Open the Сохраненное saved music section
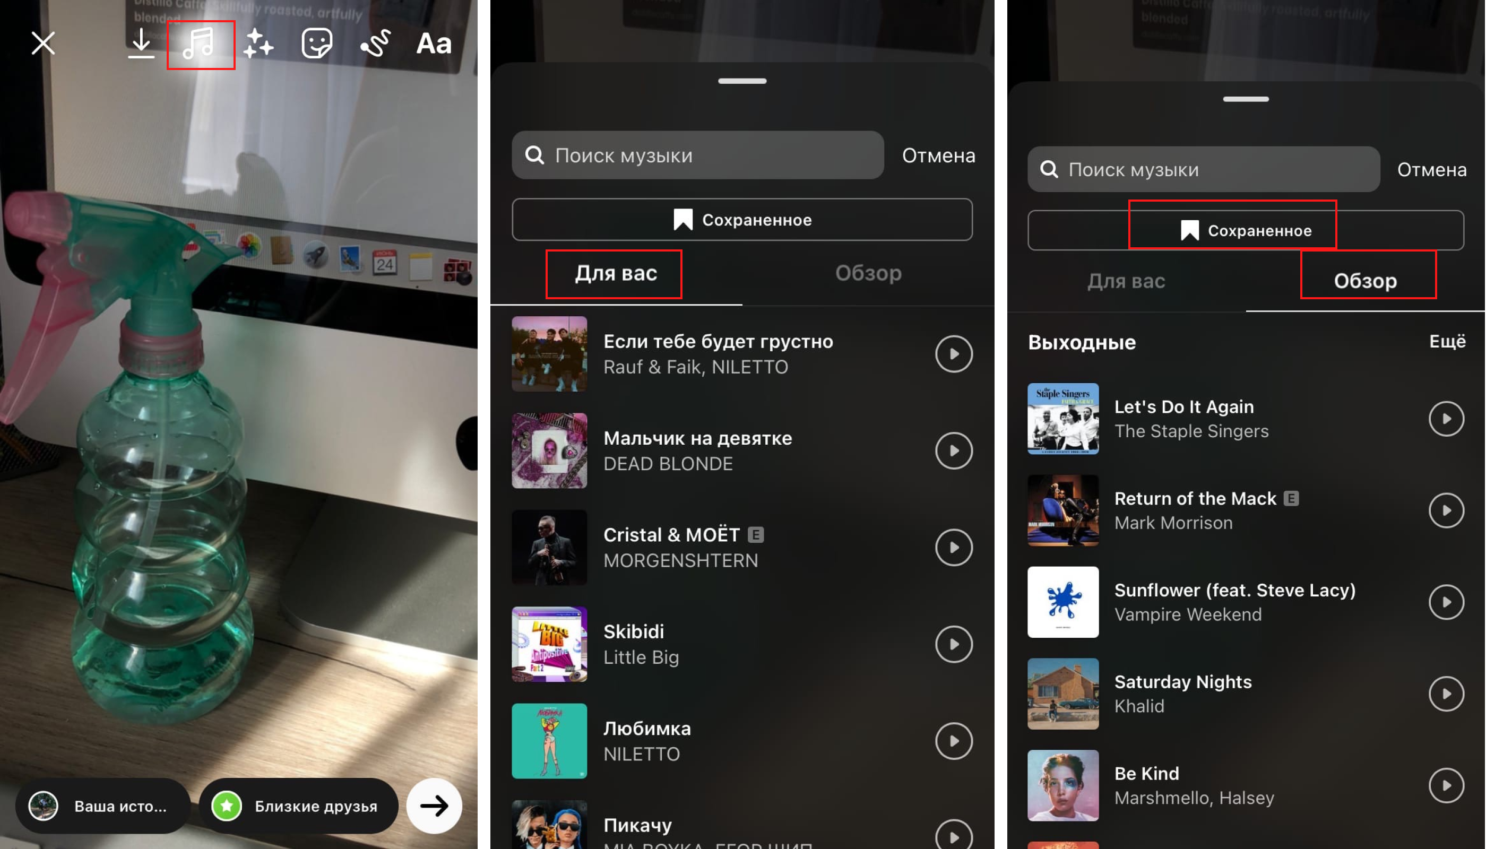 coord(1242,230)
